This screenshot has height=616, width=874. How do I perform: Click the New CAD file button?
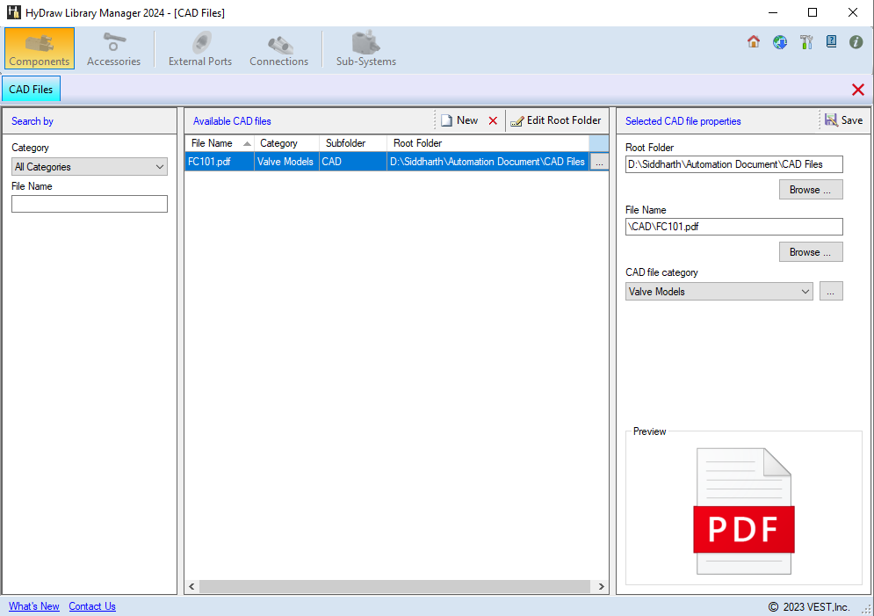point(459,121)
